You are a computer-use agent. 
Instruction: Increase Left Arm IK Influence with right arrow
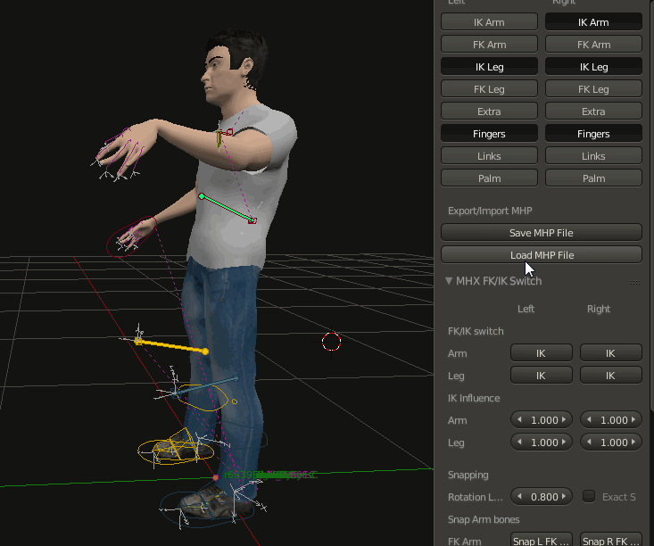pyautogui.click(x=564, y=419)
